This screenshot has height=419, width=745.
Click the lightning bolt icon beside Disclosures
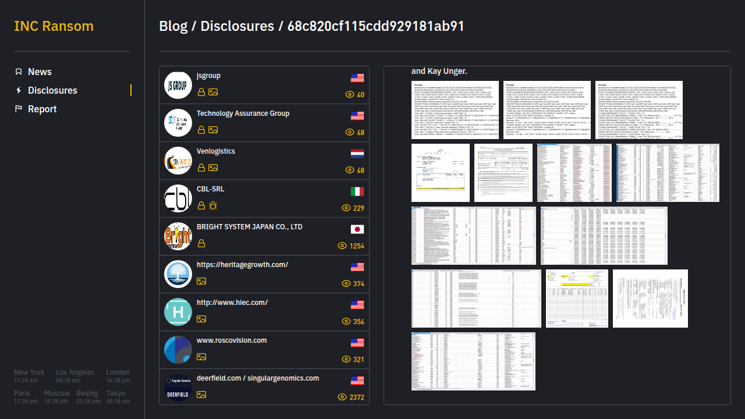tap(19, 90)
